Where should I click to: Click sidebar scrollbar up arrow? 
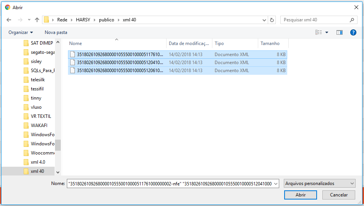click(58, 42)
